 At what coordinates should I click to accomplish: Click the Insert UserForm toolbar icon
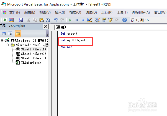pos(11,20)
